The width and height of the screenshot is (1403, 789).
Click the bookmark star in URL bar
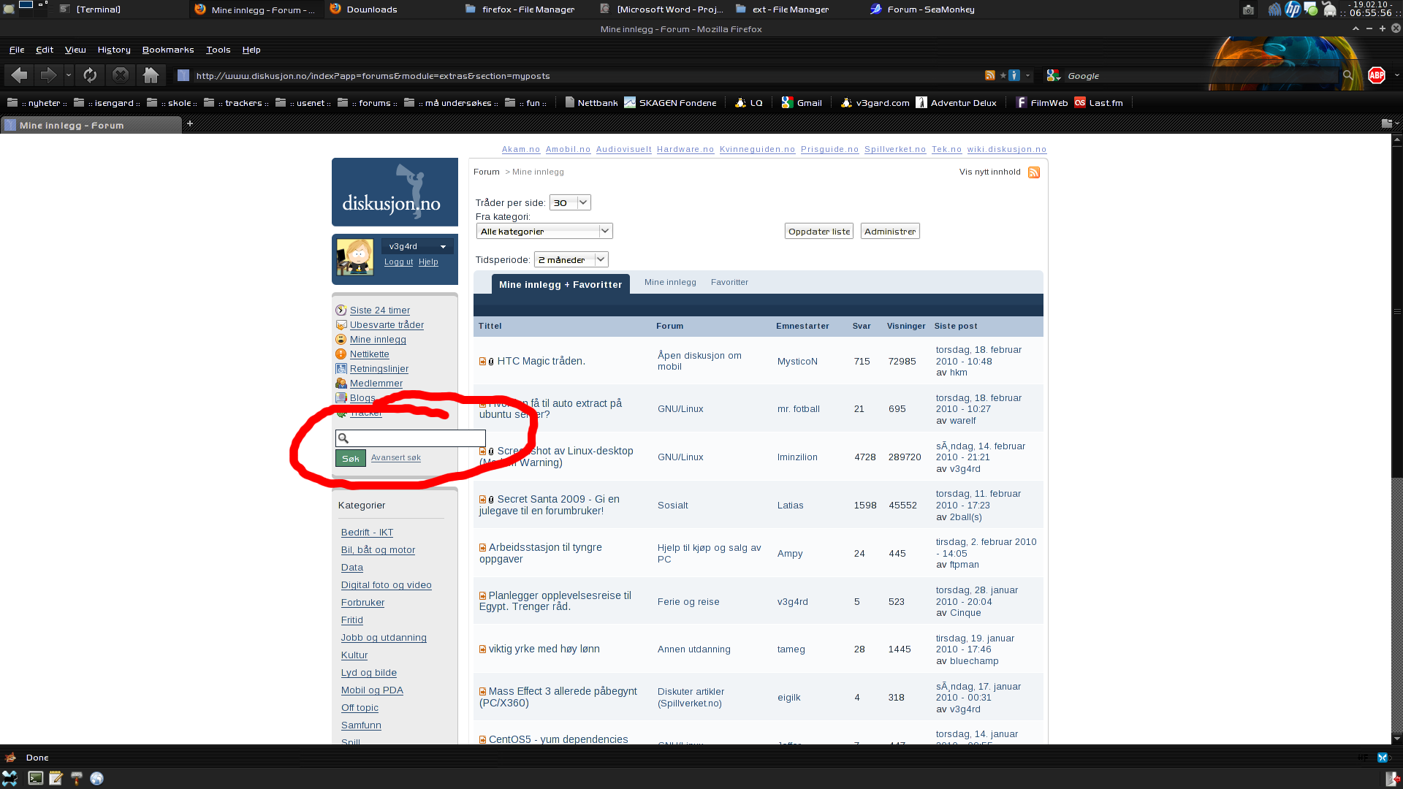(1003, 75)
